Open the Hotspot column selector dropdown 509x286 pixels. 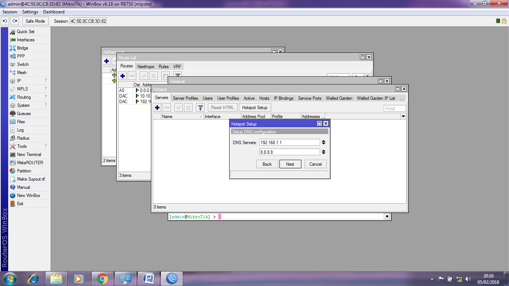[x=403, y=116]
